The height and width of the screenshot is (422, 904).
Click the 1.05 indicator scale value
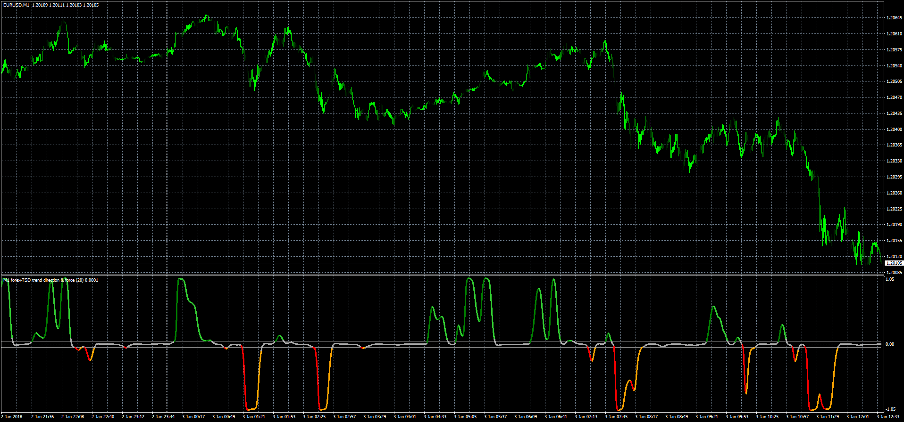tap(890, 279)
